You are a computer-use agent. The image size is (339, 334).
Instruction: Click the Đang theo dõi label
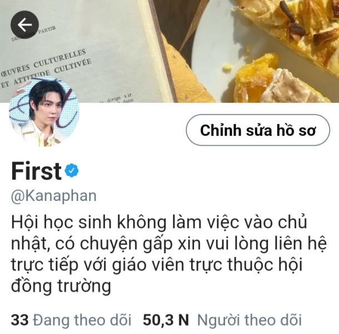click(82, 320)
